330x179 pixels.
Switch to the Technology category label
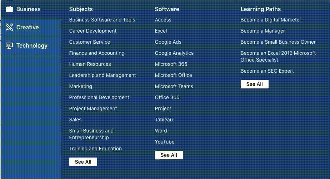coord(32,45)
